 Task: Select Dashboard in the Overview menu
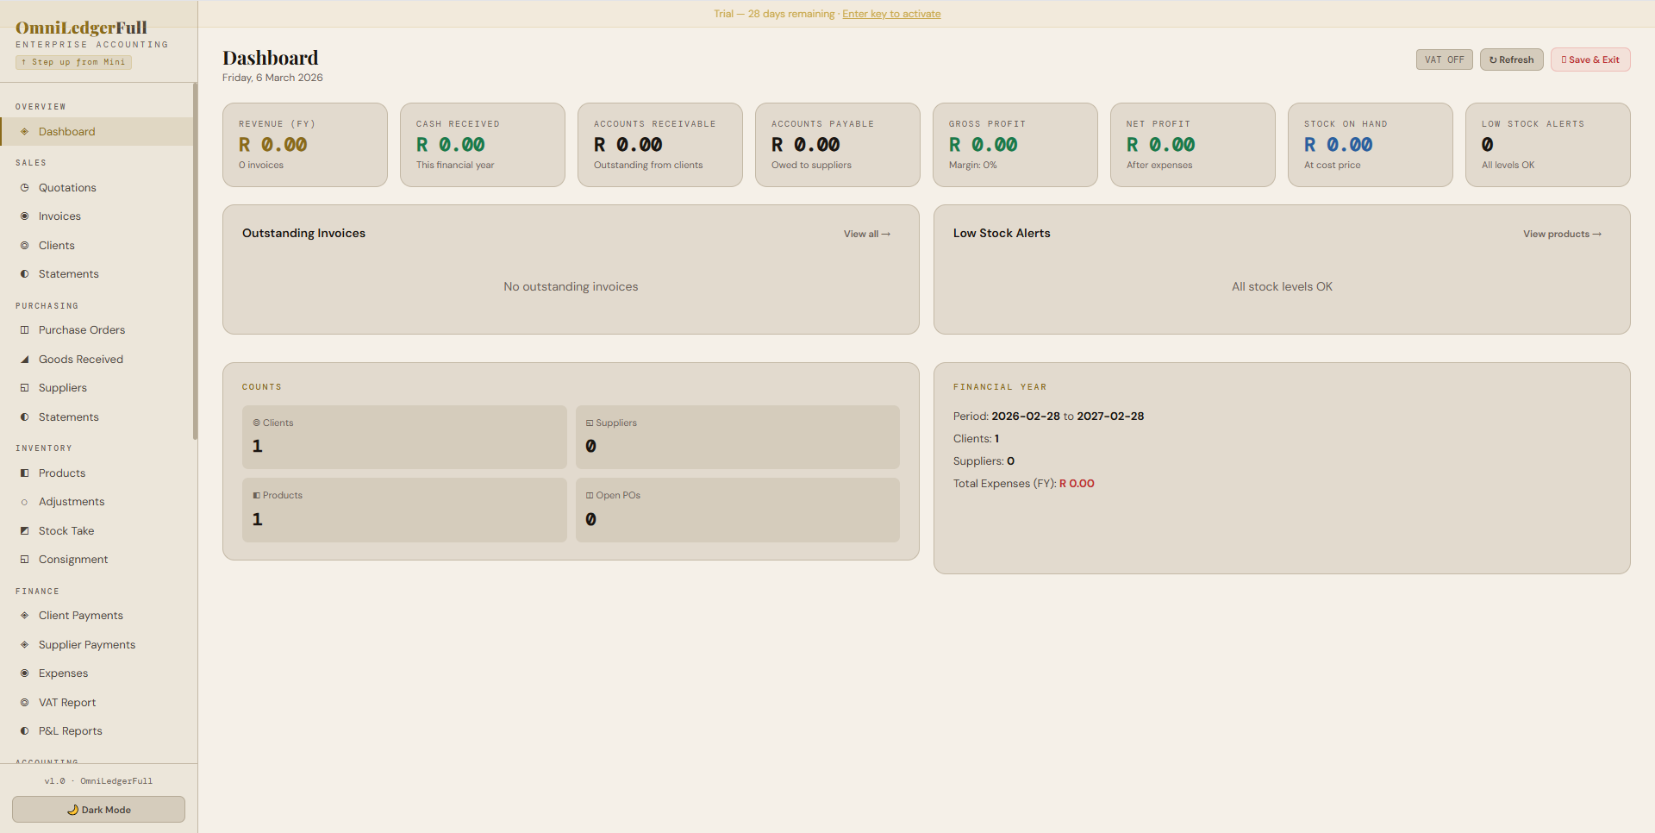[66, 131]
